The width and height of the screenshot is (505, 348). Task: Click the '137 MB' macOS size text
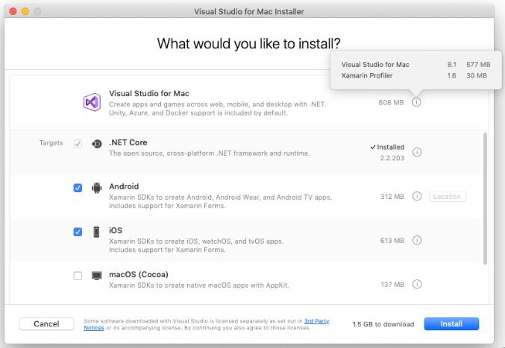tap(392, 285)
